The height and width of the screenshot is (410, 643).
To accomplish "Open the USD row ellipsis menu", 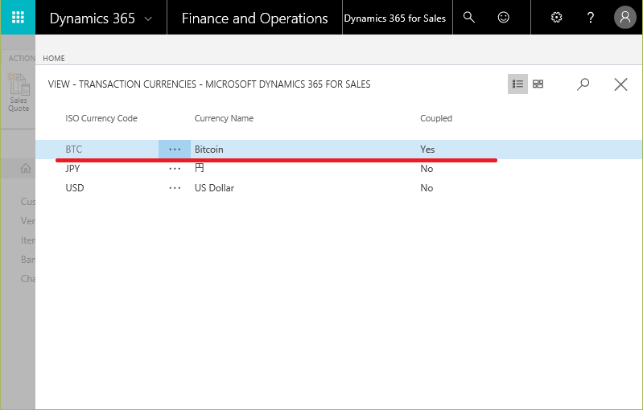I will (175, 188).
